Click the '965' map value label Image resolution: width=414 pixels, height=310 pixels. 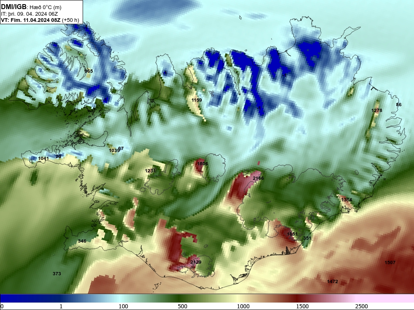pos(89,71)
